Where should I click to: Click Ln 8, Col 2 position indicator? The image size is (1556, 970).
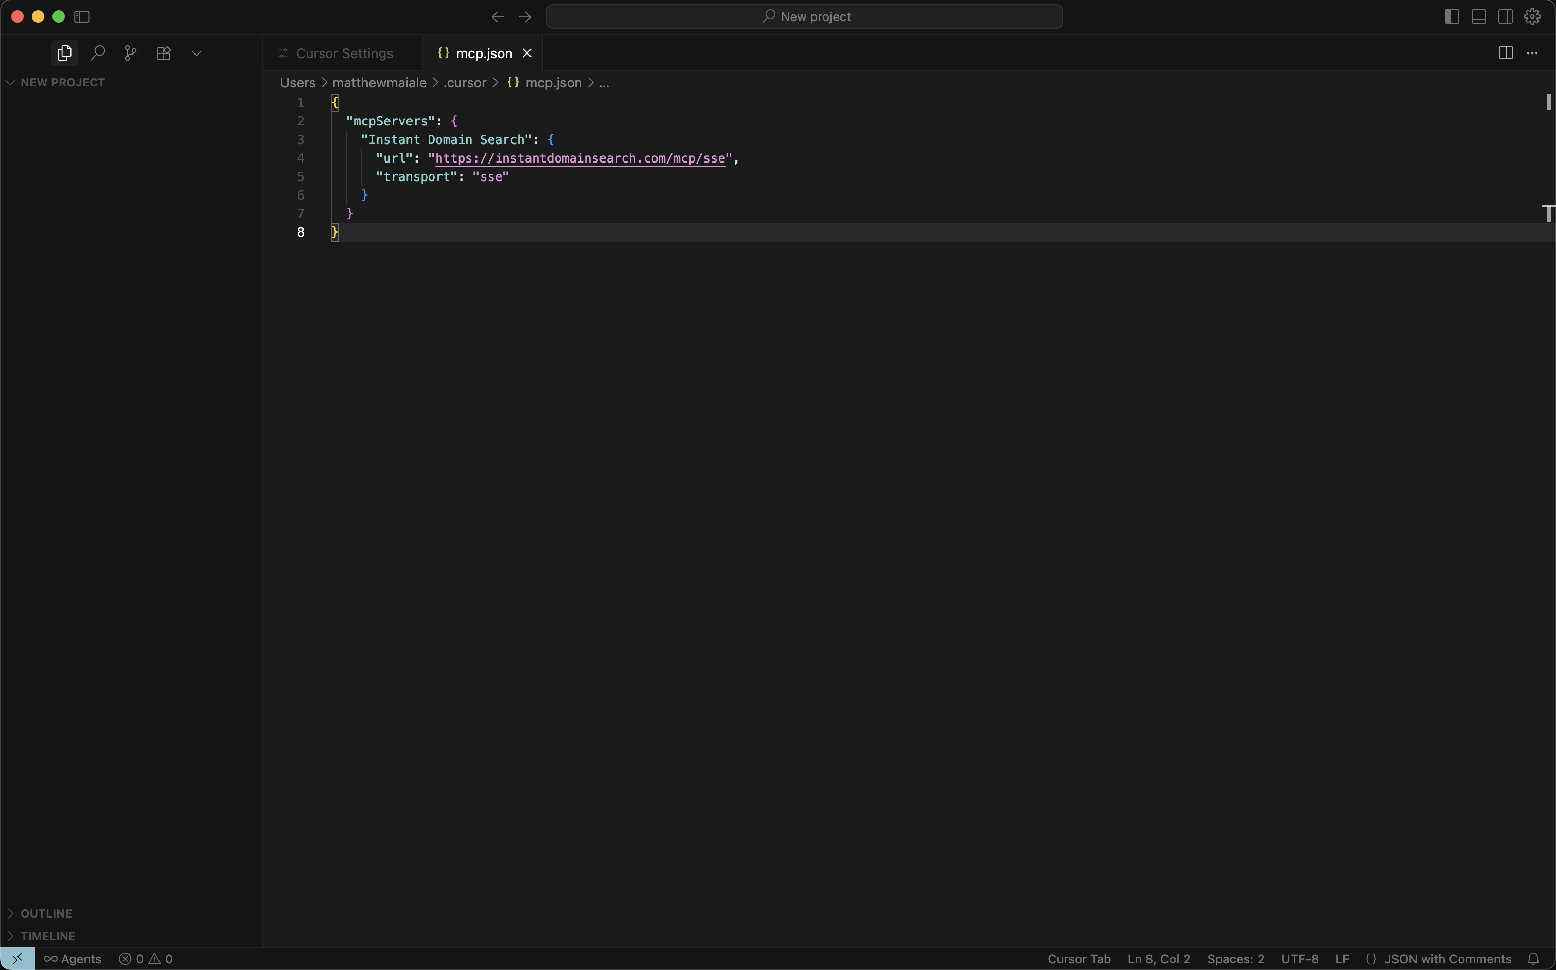point(1158,959)
